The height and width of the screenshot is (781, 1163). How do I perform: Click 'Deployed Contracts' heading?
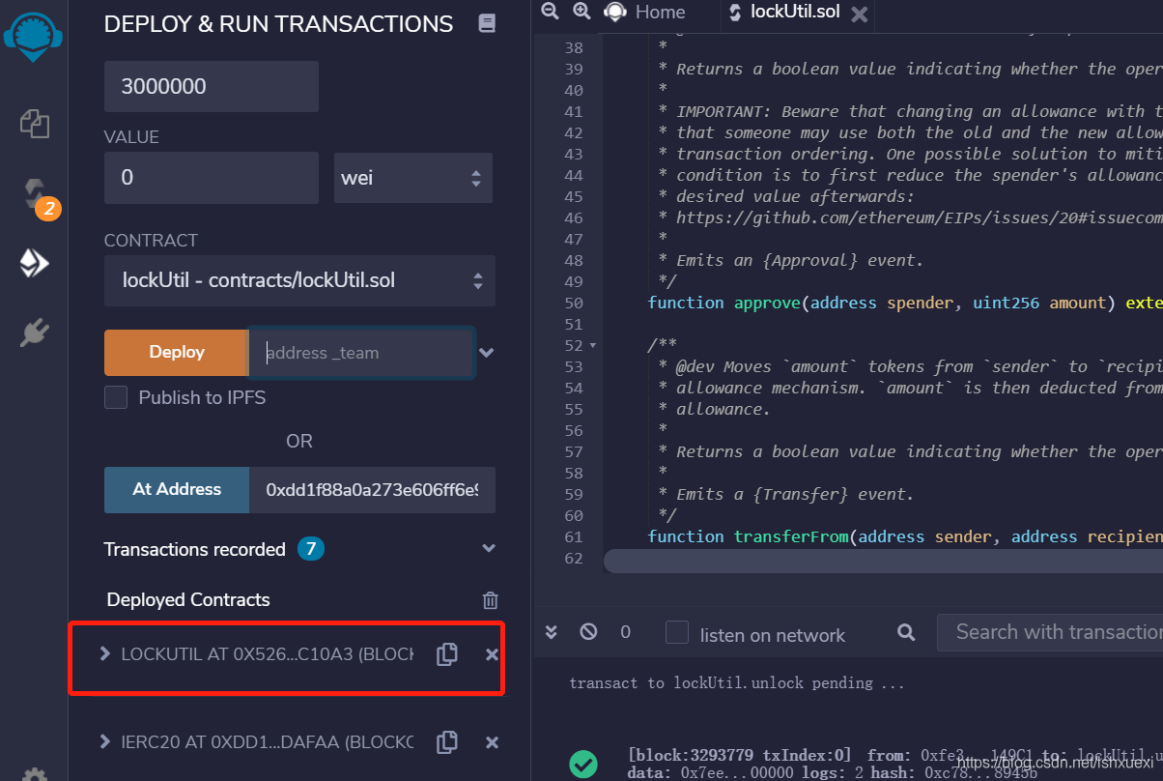(x=188, y=599)
